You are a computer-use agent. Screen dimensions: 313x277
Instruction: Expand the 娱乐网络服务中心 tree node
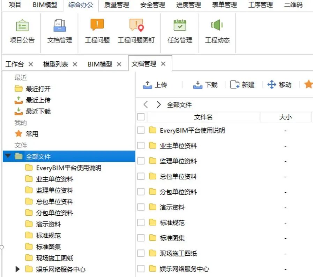(x=17, y=269)
